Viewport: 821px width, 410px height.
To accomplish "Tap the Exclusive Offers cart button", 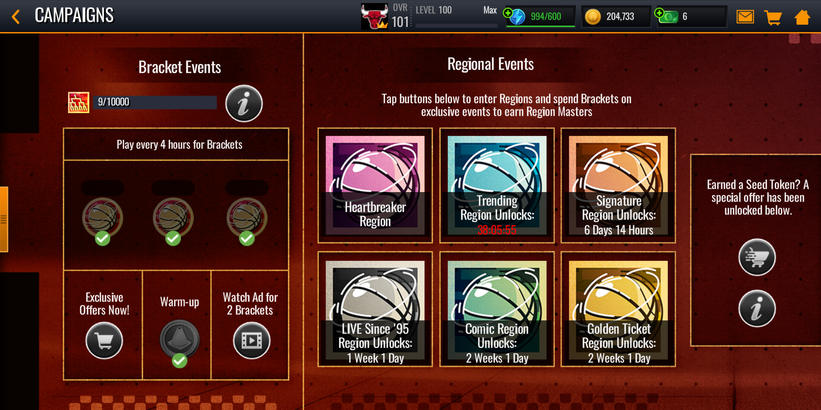I will click(x=104, y=341).
